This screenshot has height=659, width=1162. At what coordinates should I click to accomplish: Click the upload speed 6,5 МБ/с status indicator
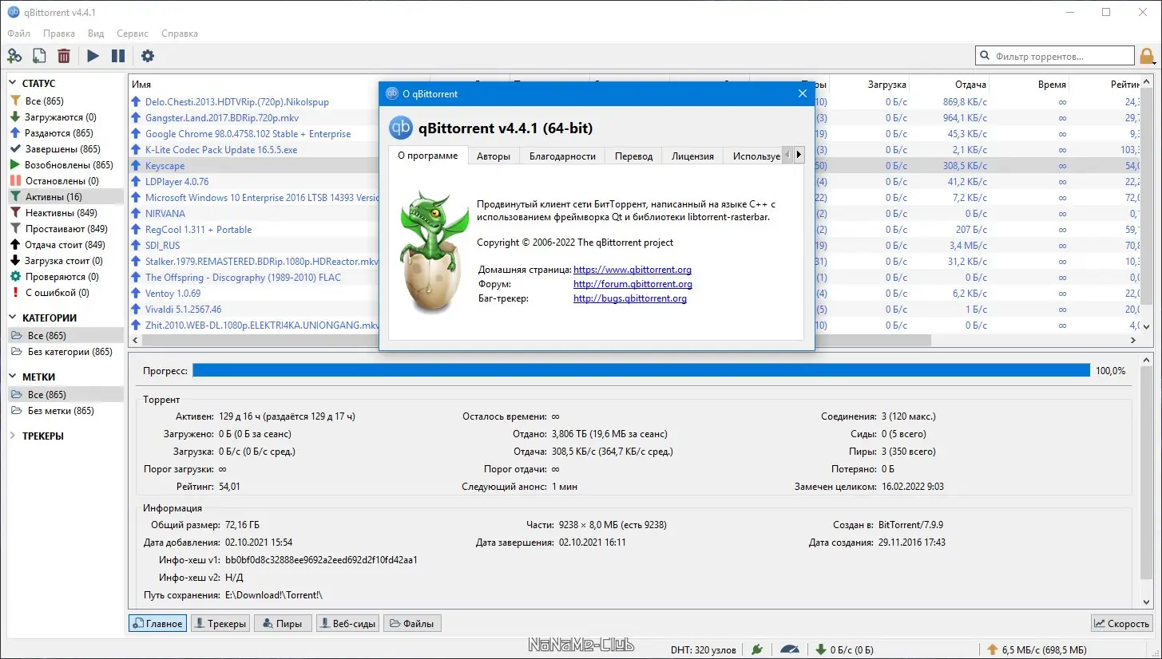click(1037, 649)
